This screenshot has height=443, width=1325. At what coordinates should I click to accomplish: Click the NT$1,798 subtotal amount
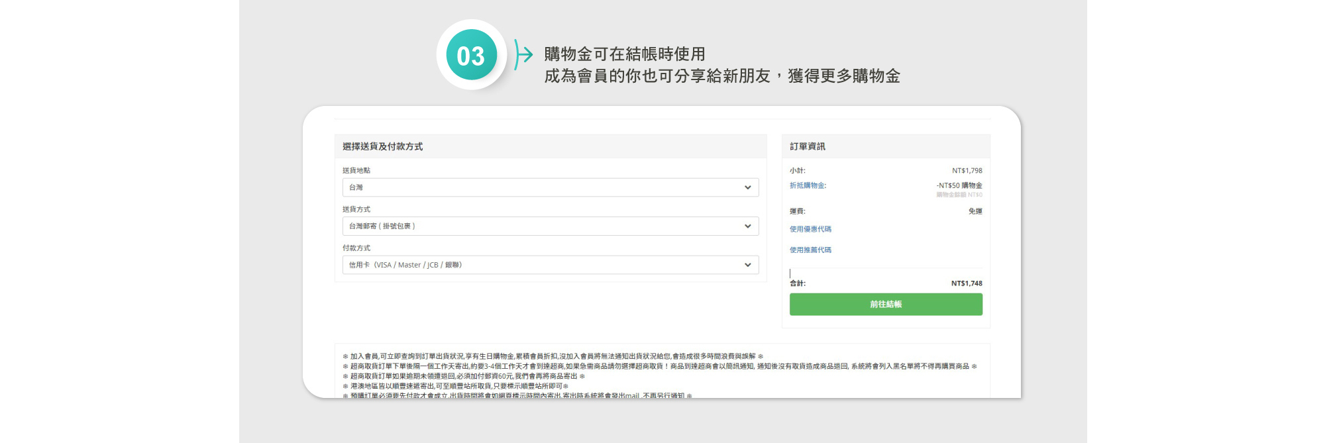coord(967,171)
